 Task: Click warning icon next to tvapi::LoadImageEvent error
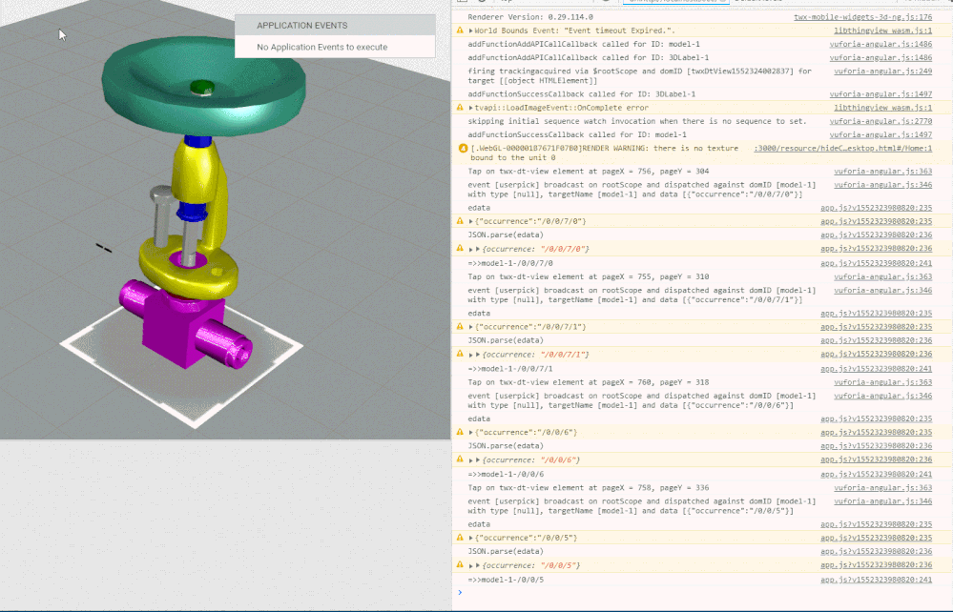pos(460,108)
